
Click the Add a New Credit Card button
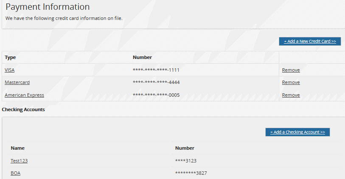coord(310,41)
